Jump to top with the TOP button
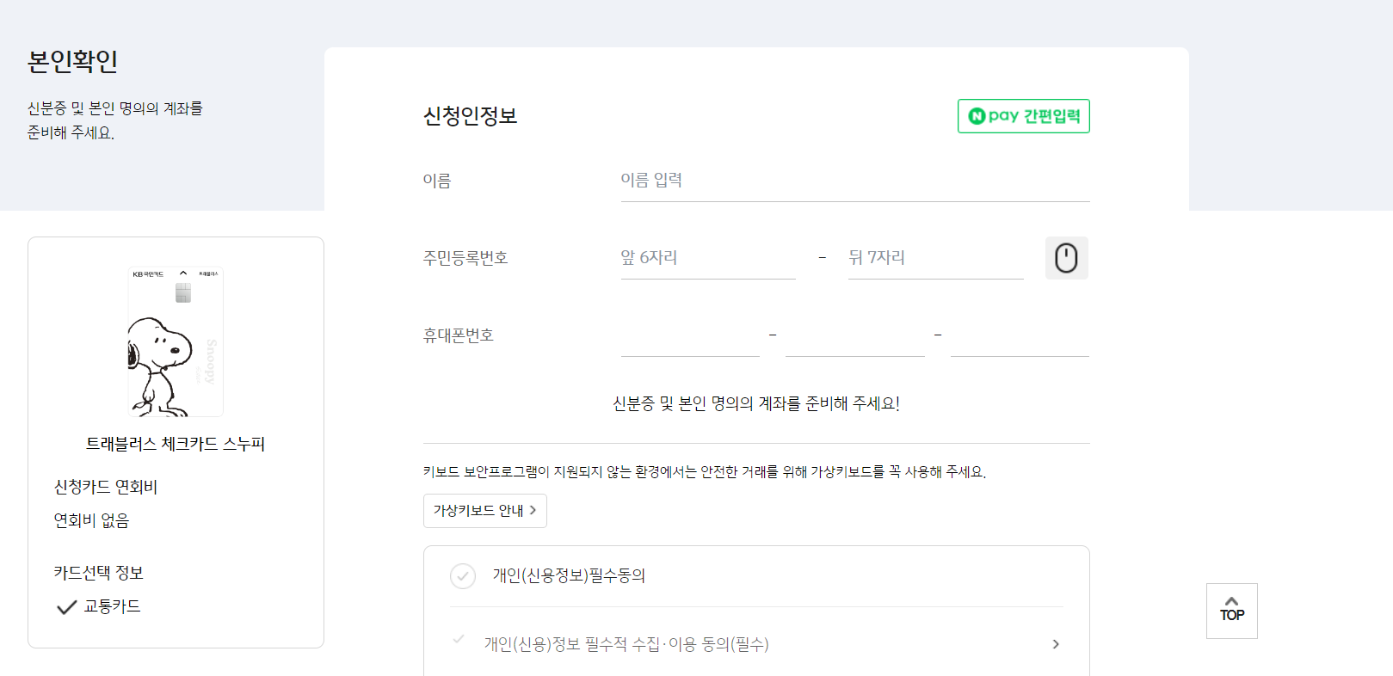 pos(1232,611)
